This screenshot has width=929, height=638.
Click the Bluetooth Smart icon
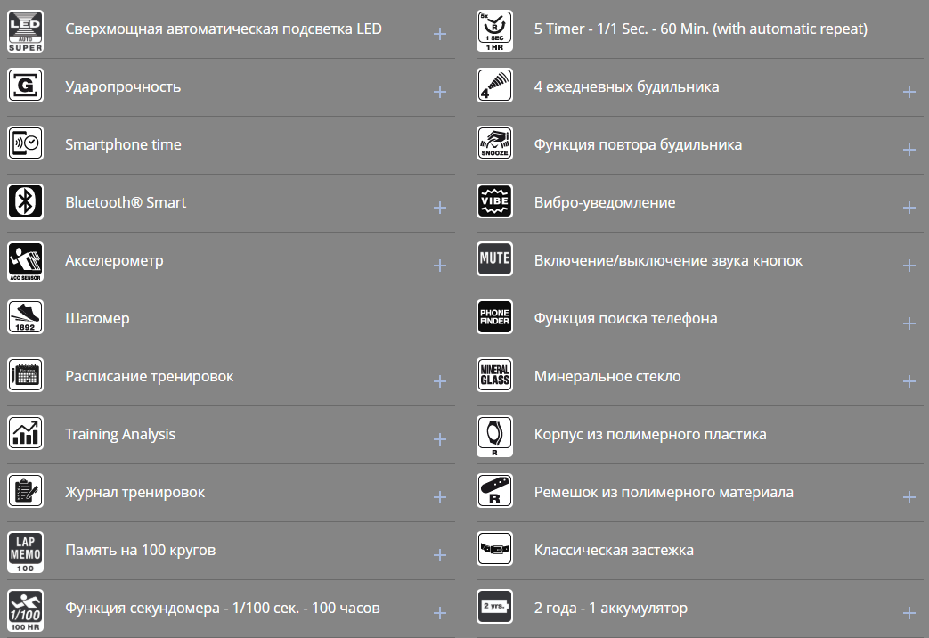click(25, 202)
